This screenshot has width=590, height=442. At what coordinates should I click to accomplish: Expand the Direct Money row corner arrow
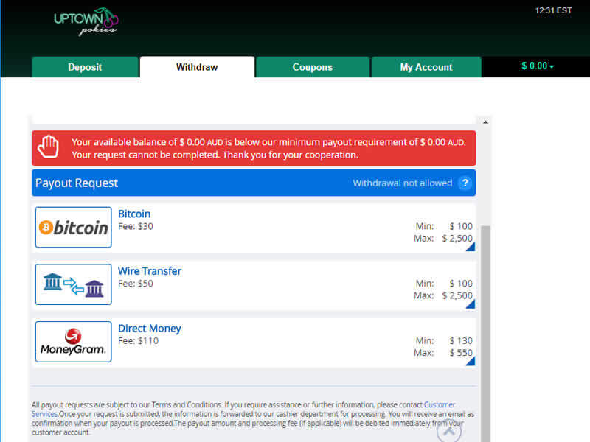coord(471,361)
